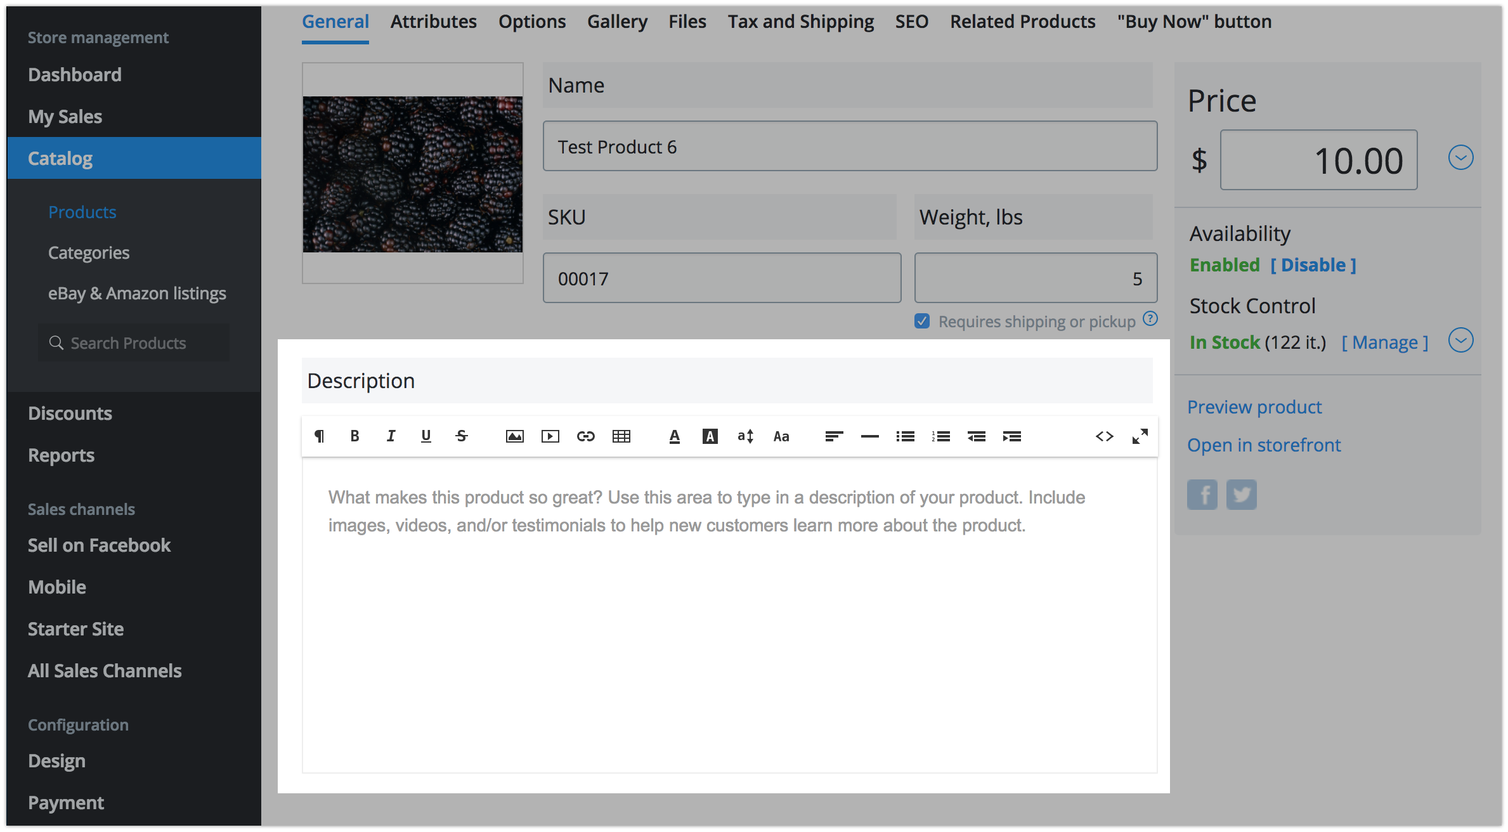Click the Preview product link
The image size is (1508, 832).
(1254, 407)
